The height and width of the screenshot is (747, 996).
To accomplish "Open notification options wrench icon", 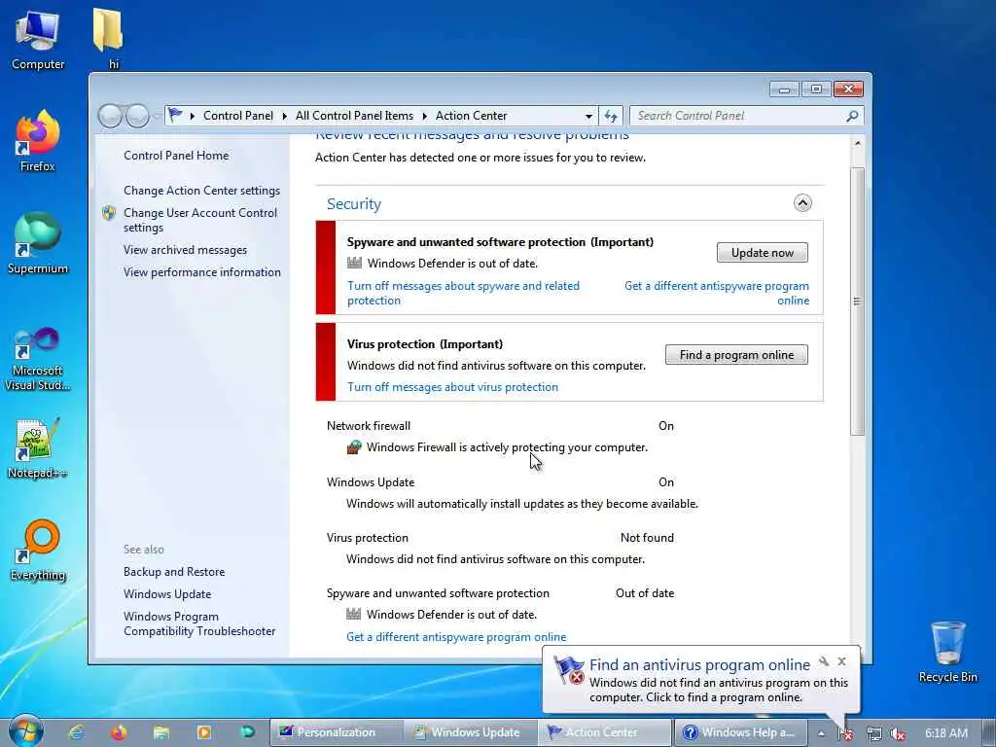I will (824, 661).
